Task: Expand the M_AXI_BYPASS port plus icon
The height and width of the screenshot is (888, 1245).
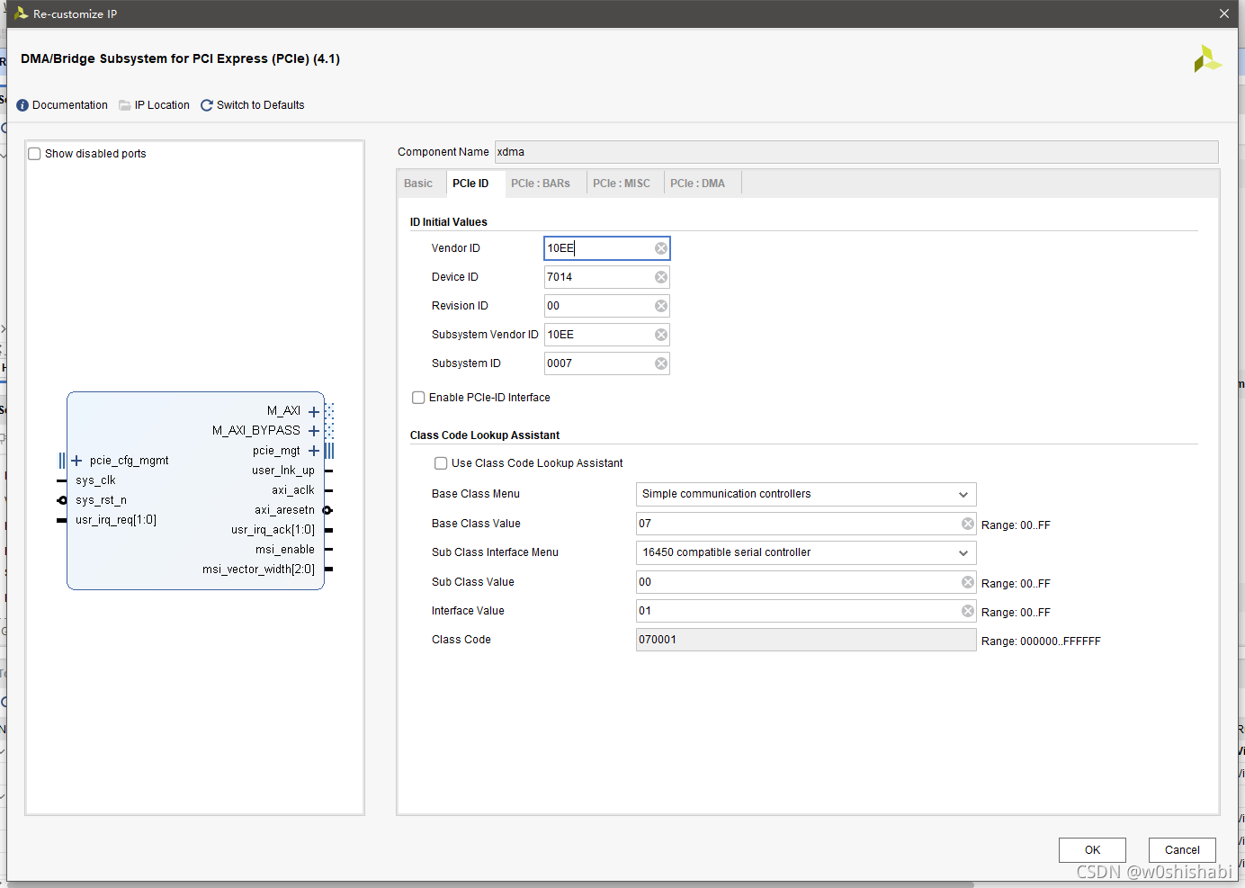Action: tap(314, 431)
